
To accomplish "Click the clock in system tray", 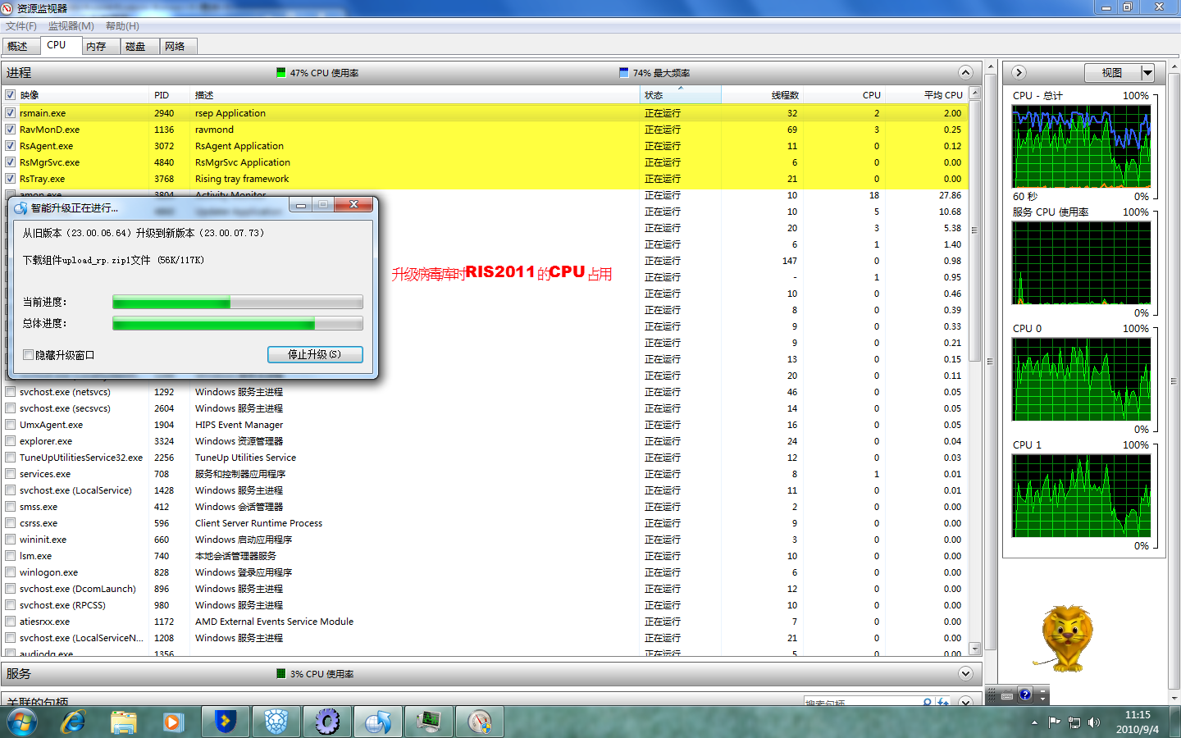I will point(1138,722).
